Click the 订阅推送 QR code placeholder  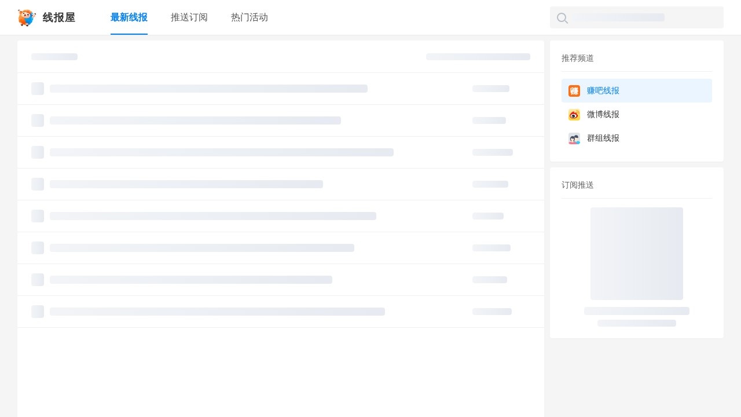tap(637, 254)
